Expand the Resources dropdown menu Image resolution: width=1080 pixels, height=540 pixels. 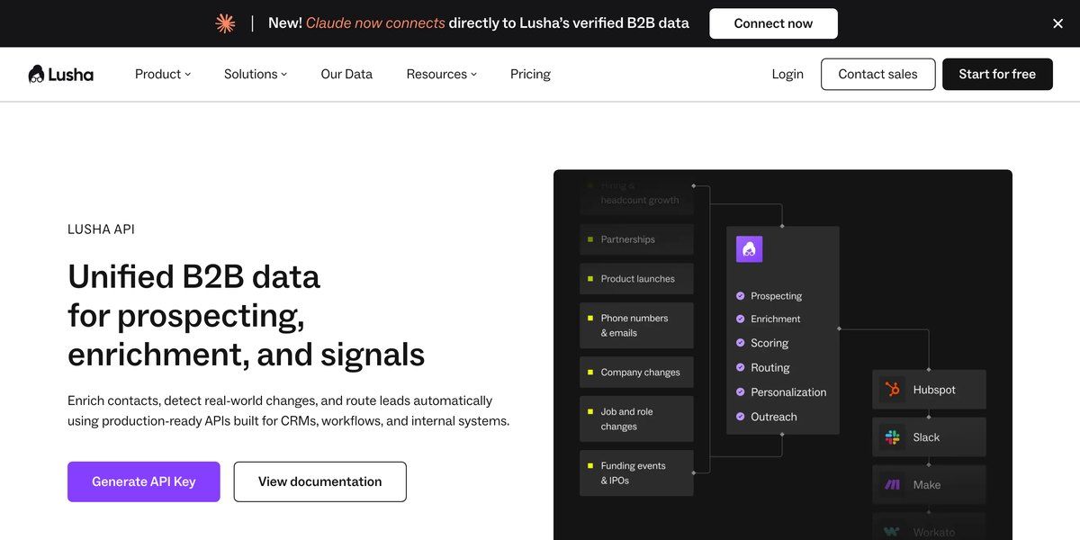pos(442,74)
